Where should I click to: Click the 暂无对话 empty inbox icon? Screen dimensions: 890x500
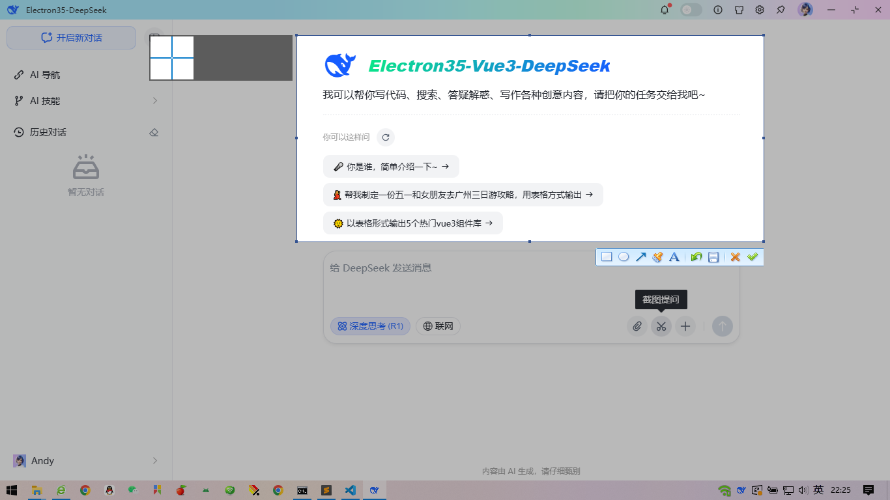point(86,167)
